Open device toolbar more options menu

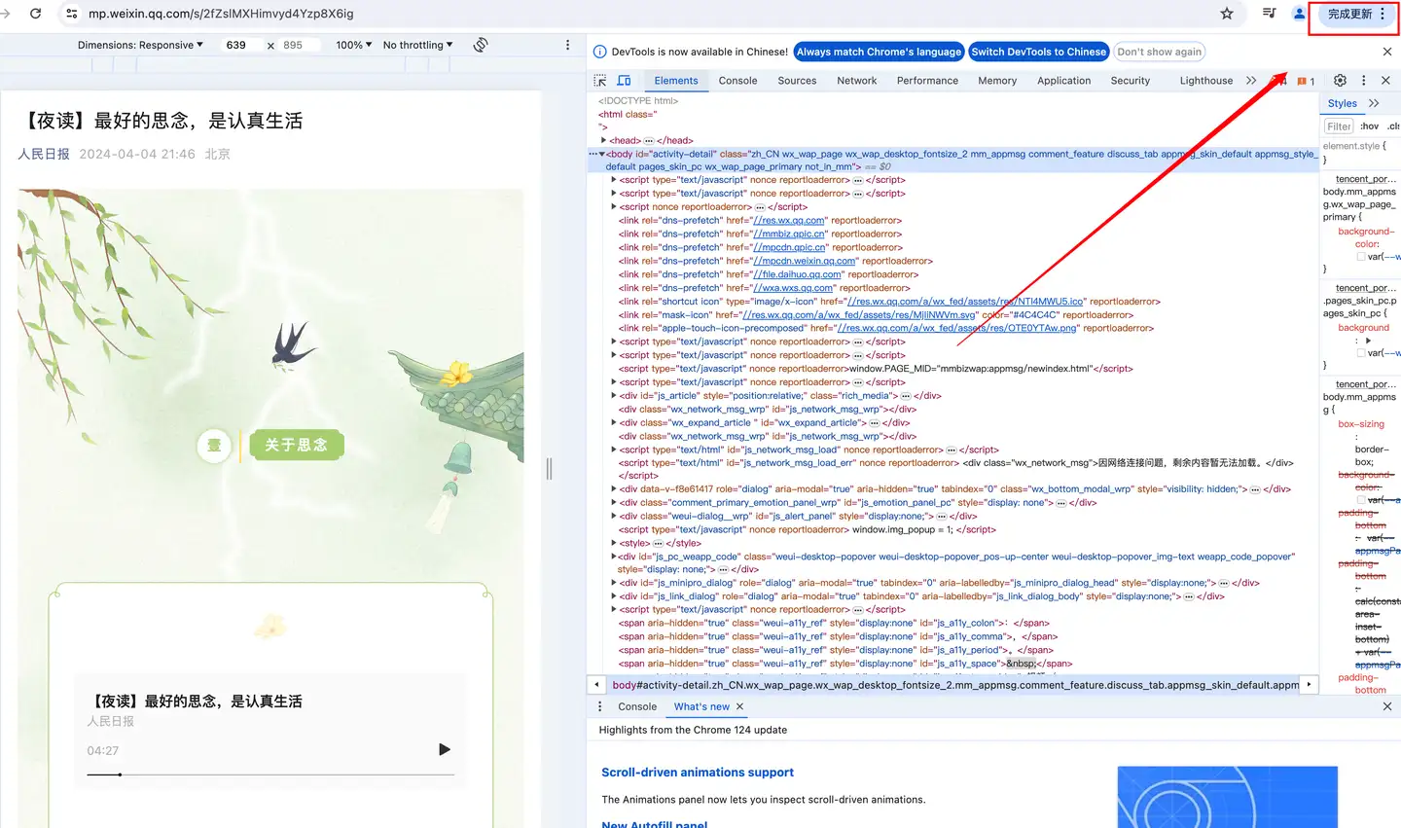568,45
